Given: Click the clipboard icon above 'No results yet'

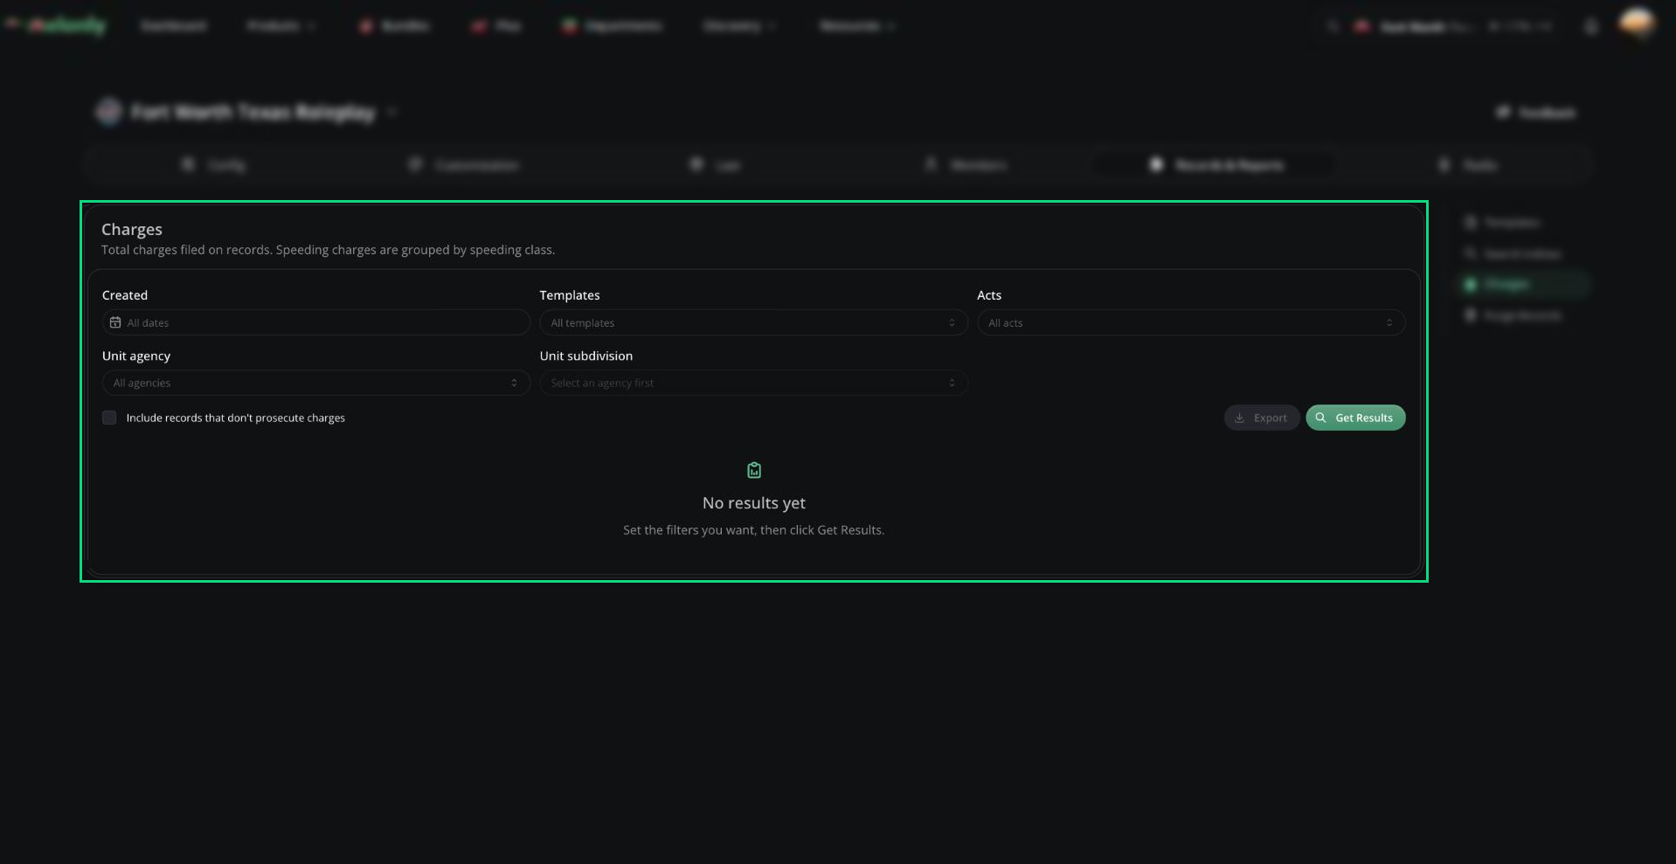Looking at the screenshot, I should [754, 470].
